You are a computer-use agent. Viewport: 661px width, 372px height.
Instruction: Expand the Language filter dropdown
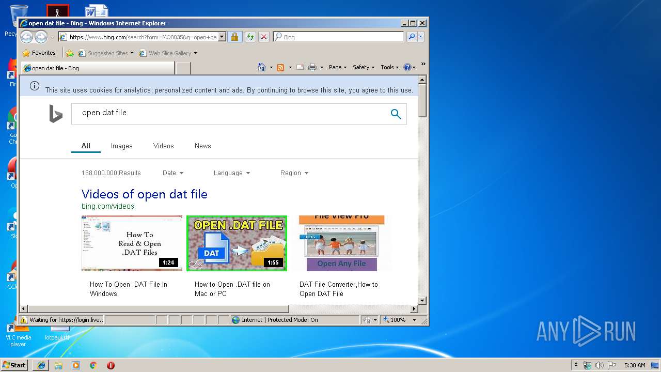(232, 173)
